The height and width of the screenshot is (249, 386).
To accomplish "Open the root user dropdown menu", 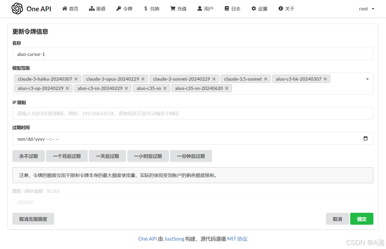I will pos(367,9).
